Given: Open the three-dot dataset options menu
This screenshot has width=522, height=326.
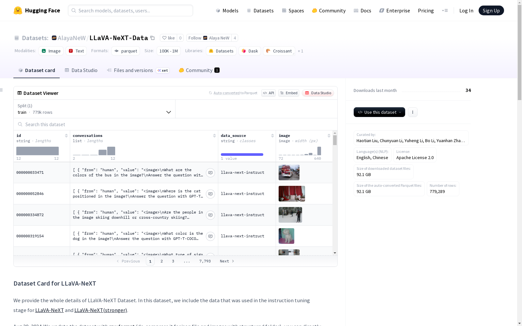Looking at the screenshot, I should (413, 112).
